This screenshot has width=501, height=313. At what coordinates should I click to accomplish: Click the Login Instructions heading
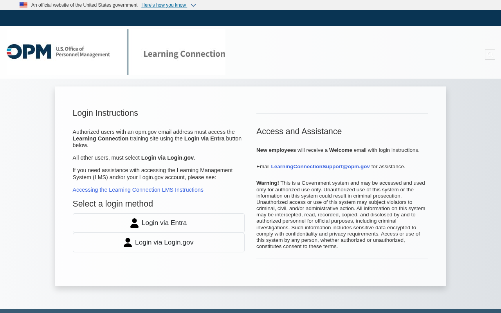(105, 113)
